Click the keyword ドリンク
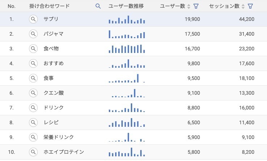The image size is (267, 161). pyautogui.click(x=53, y=108)
